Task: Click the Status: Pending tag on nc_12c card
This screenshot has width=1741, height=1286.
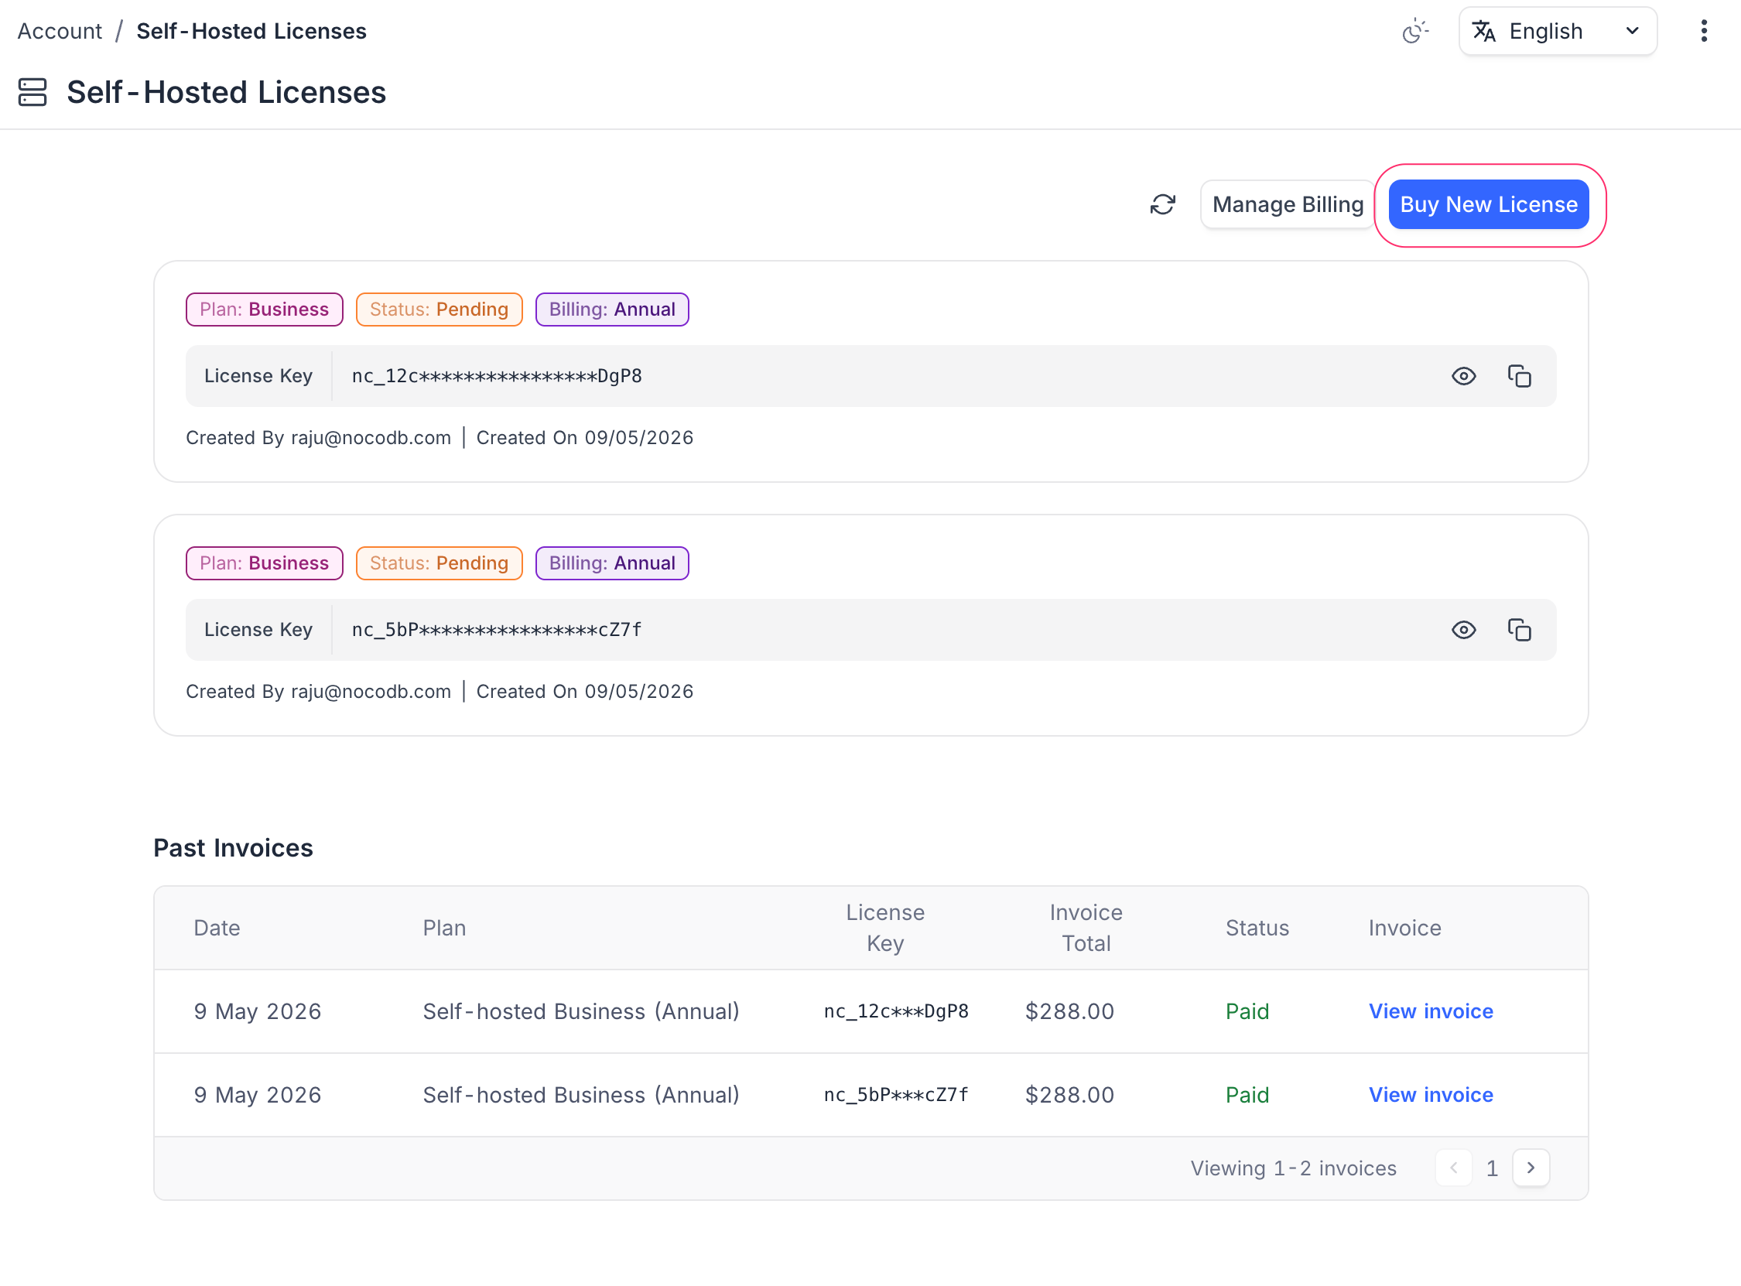Action: (439, 309)
